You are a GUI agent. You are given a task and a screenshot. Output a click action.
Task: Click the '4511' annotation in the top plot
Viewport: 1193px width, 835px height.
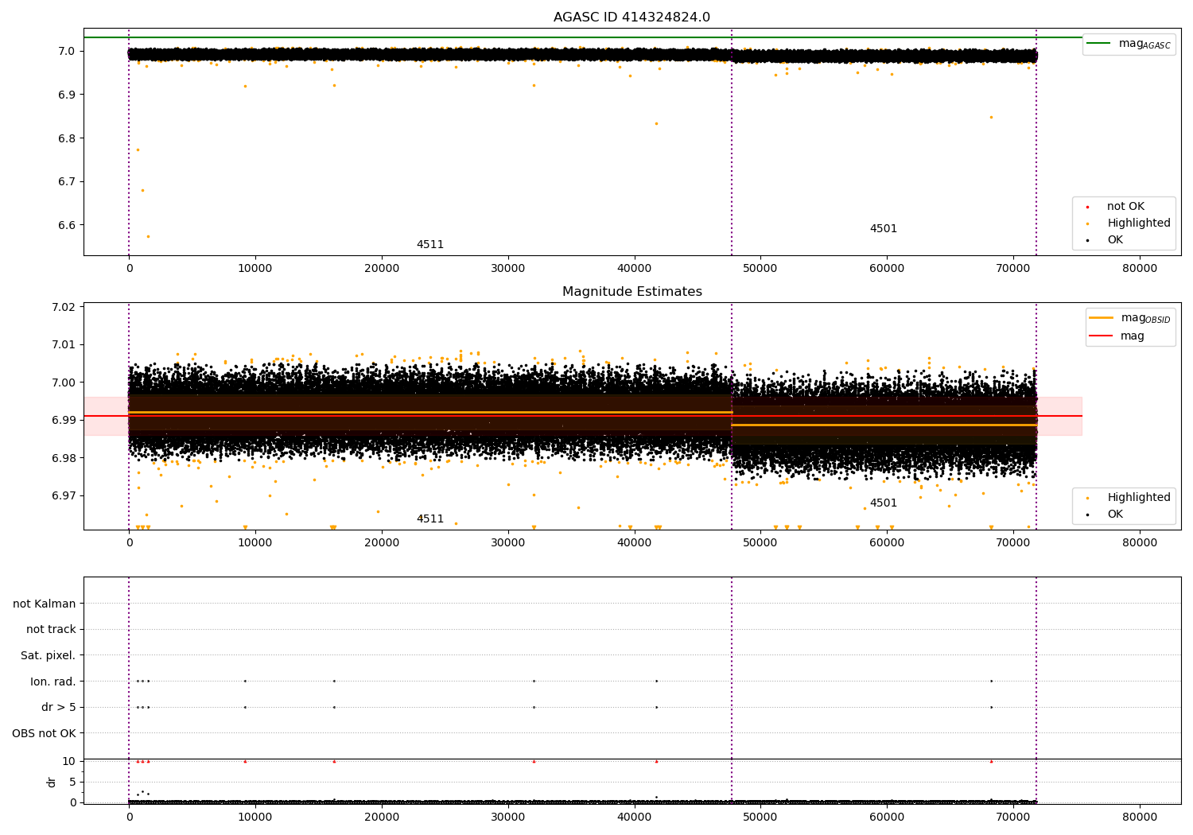430,245
